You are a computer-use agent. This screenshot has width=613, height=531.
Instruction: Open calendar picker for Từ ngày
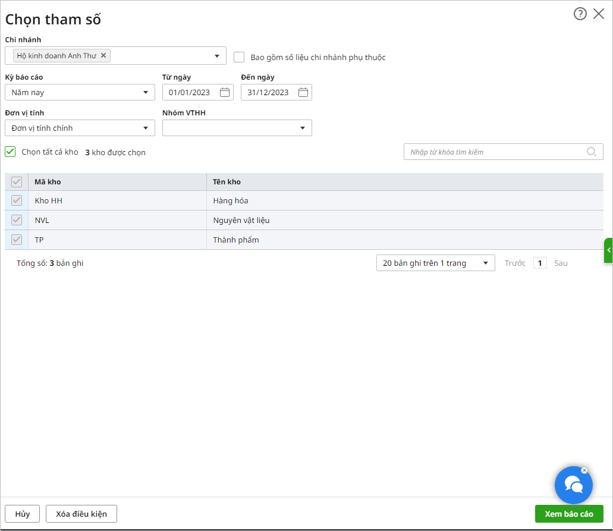click(x=225, y=92)
